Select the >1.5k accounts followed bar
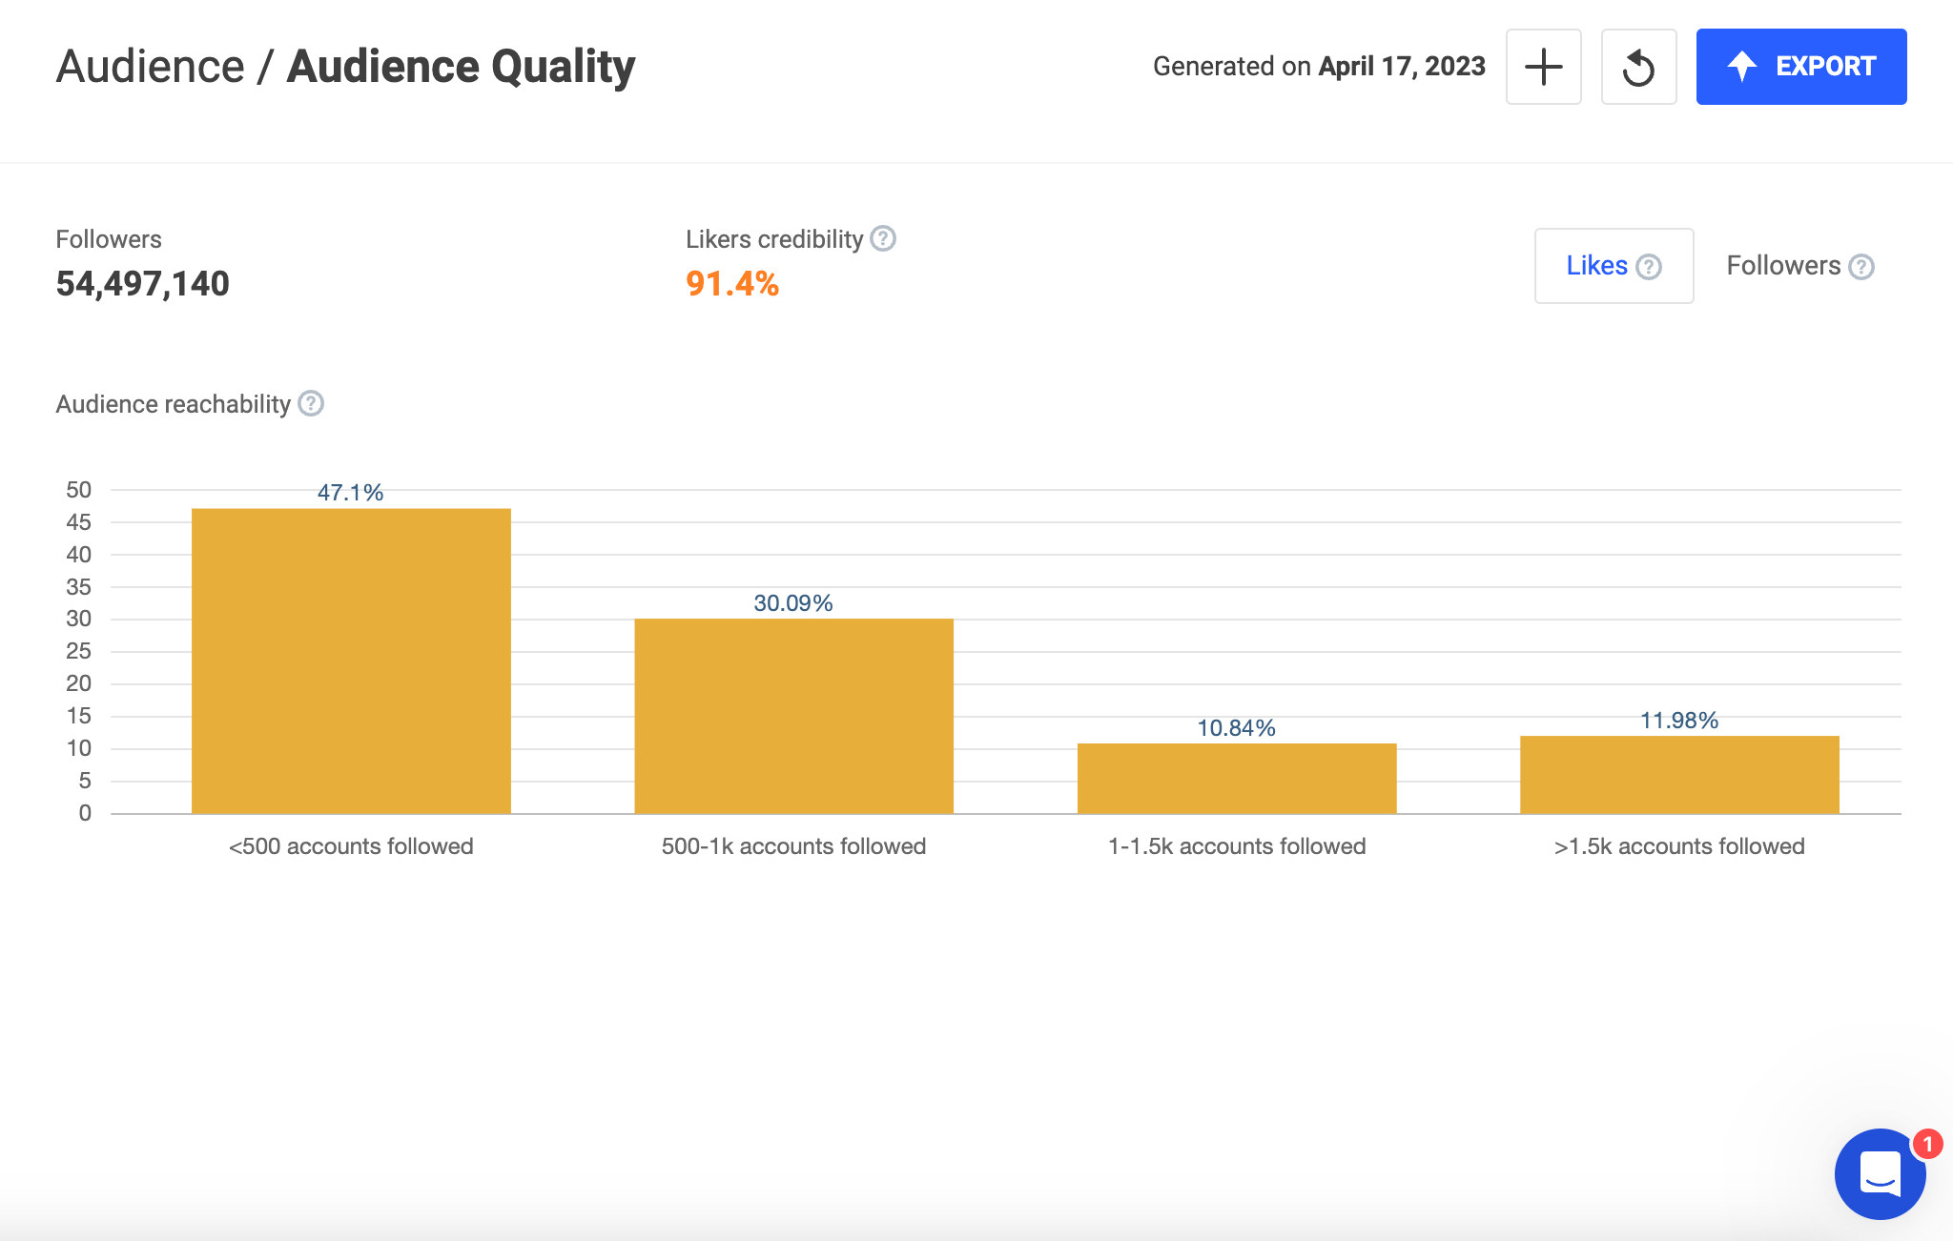This screenshot has height=1241, width=1953. [1679, 775]
